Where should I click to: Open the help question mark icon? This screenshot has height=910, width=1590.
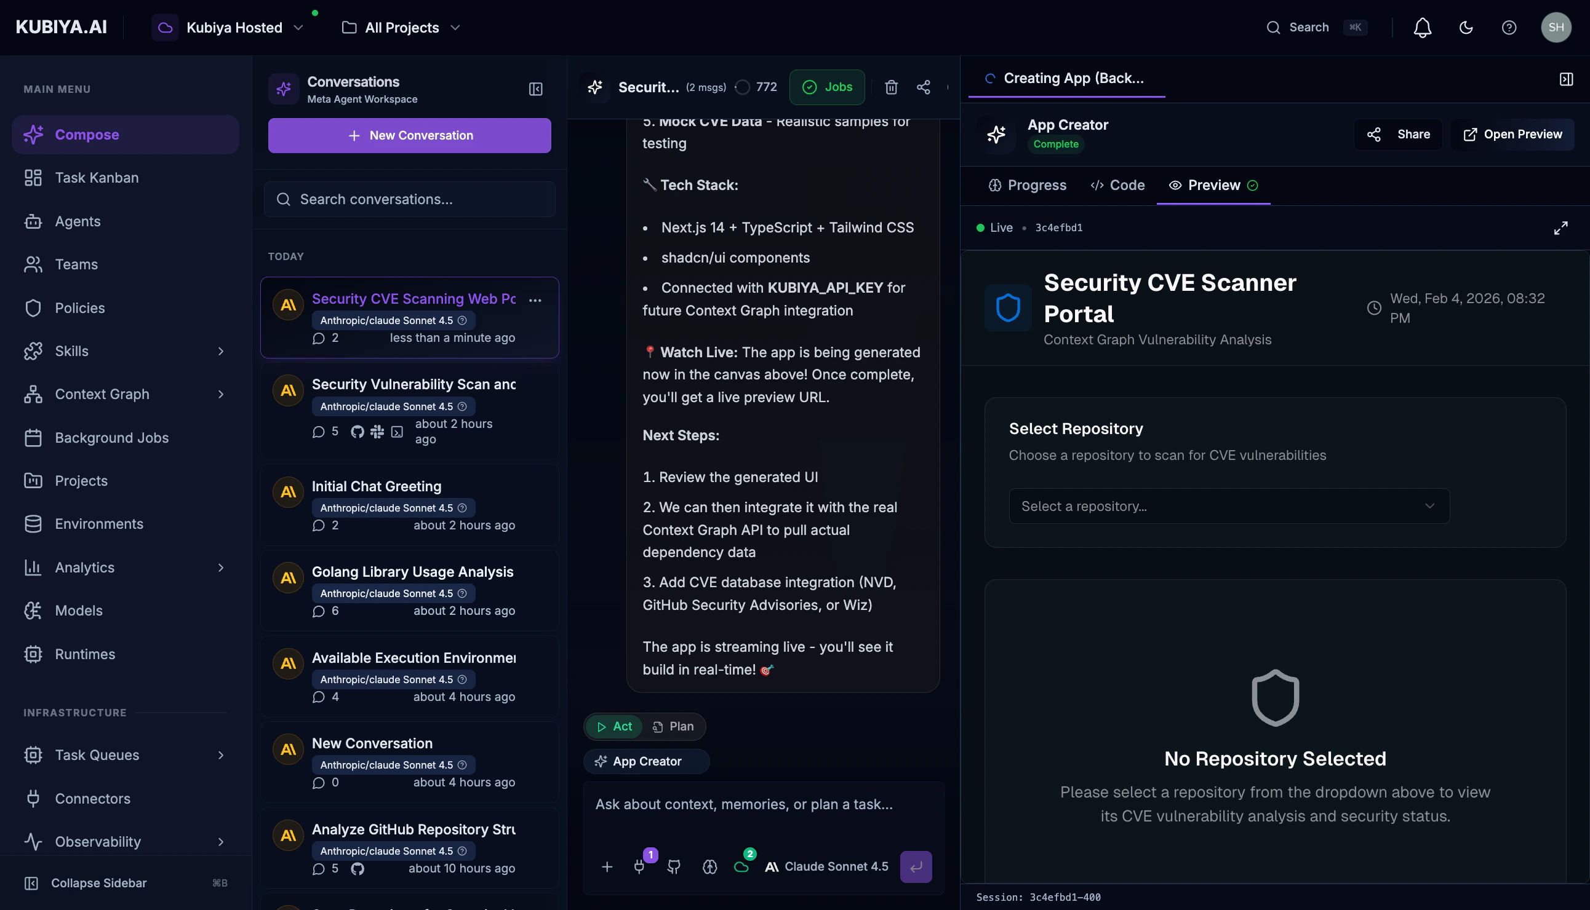(1509, 28)
